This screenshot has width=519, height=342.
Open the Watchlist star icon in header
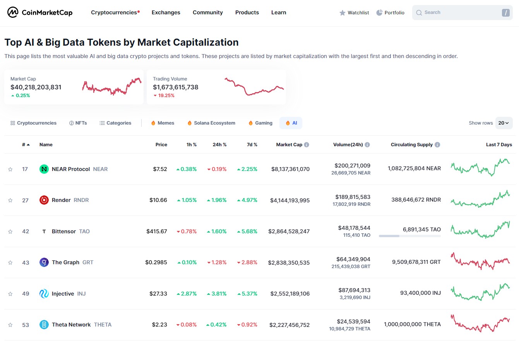[x=342, y=12]
